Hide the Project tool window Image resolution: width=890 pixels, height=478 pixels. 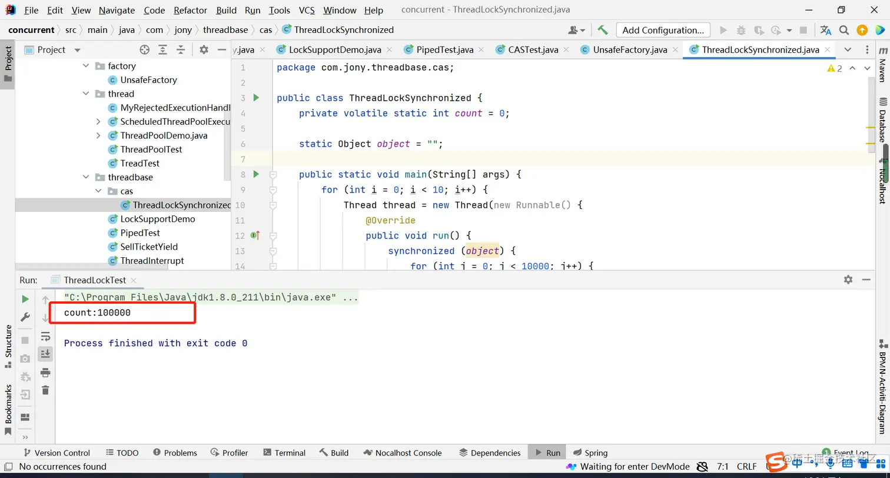[222, 50]
